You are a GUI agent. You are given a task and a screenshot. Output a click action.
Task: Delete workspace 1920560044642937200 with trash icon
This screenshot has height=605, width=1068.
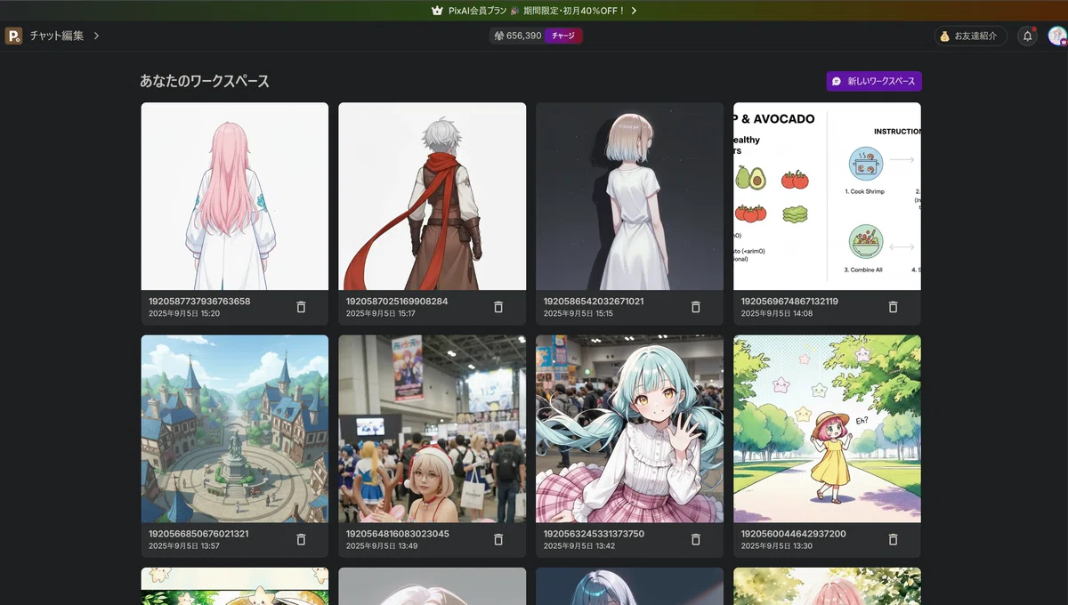[x=894, y=539]
